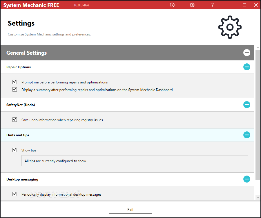This screenshot has height=218, width=261.
Task: Click the scrollbar up arrow
Action: [x=258, y=48]
